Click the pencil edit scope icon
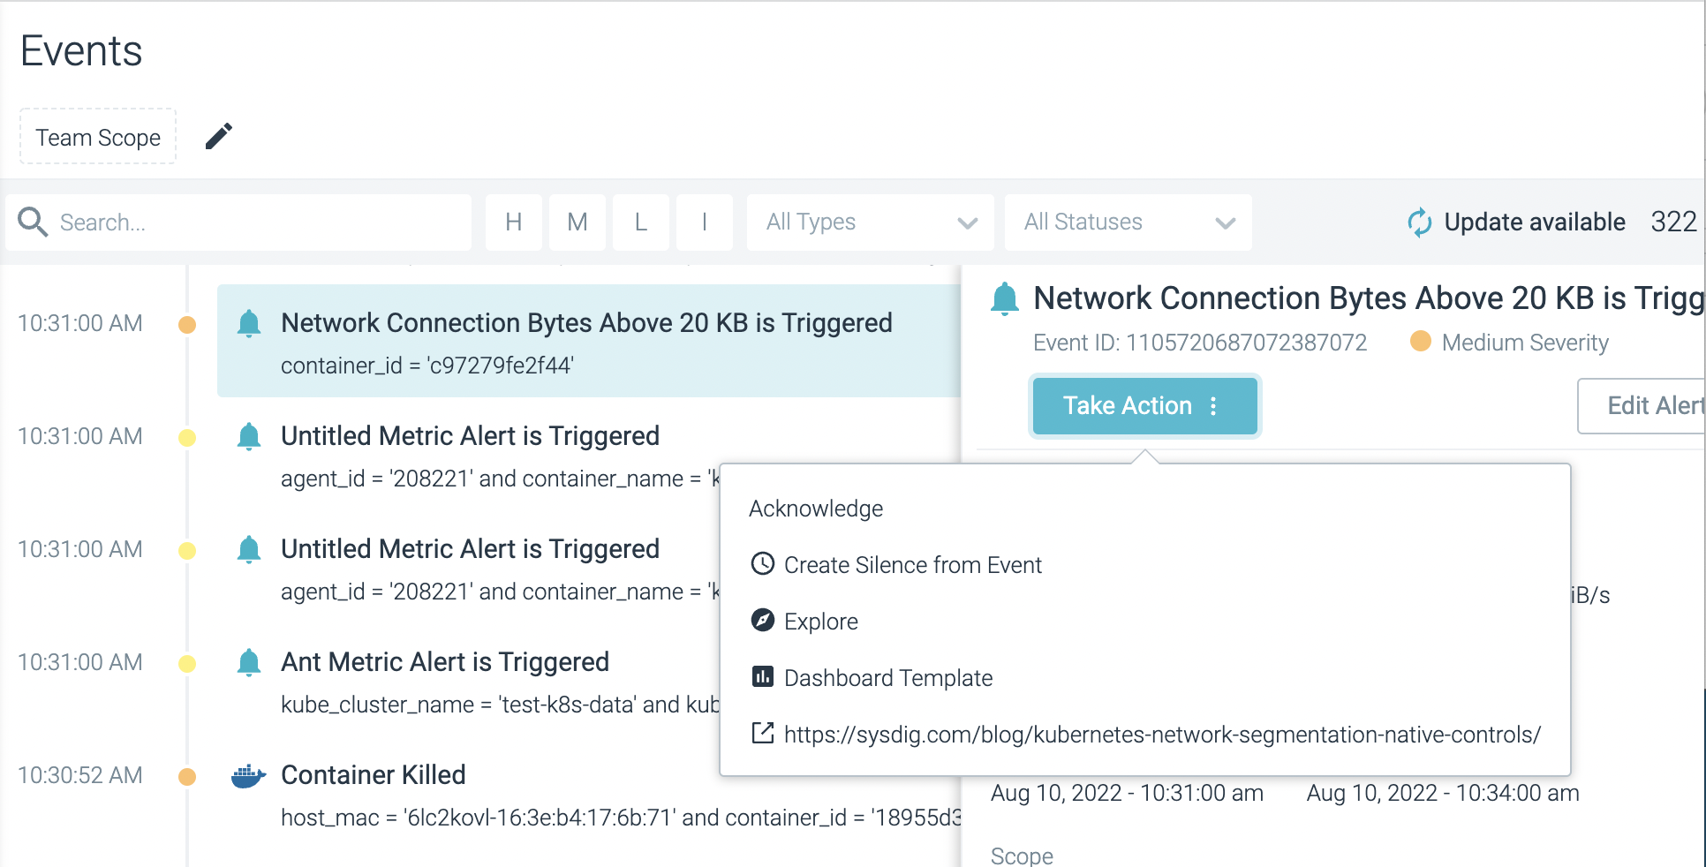1706x867 pixels. pos(219,136)
